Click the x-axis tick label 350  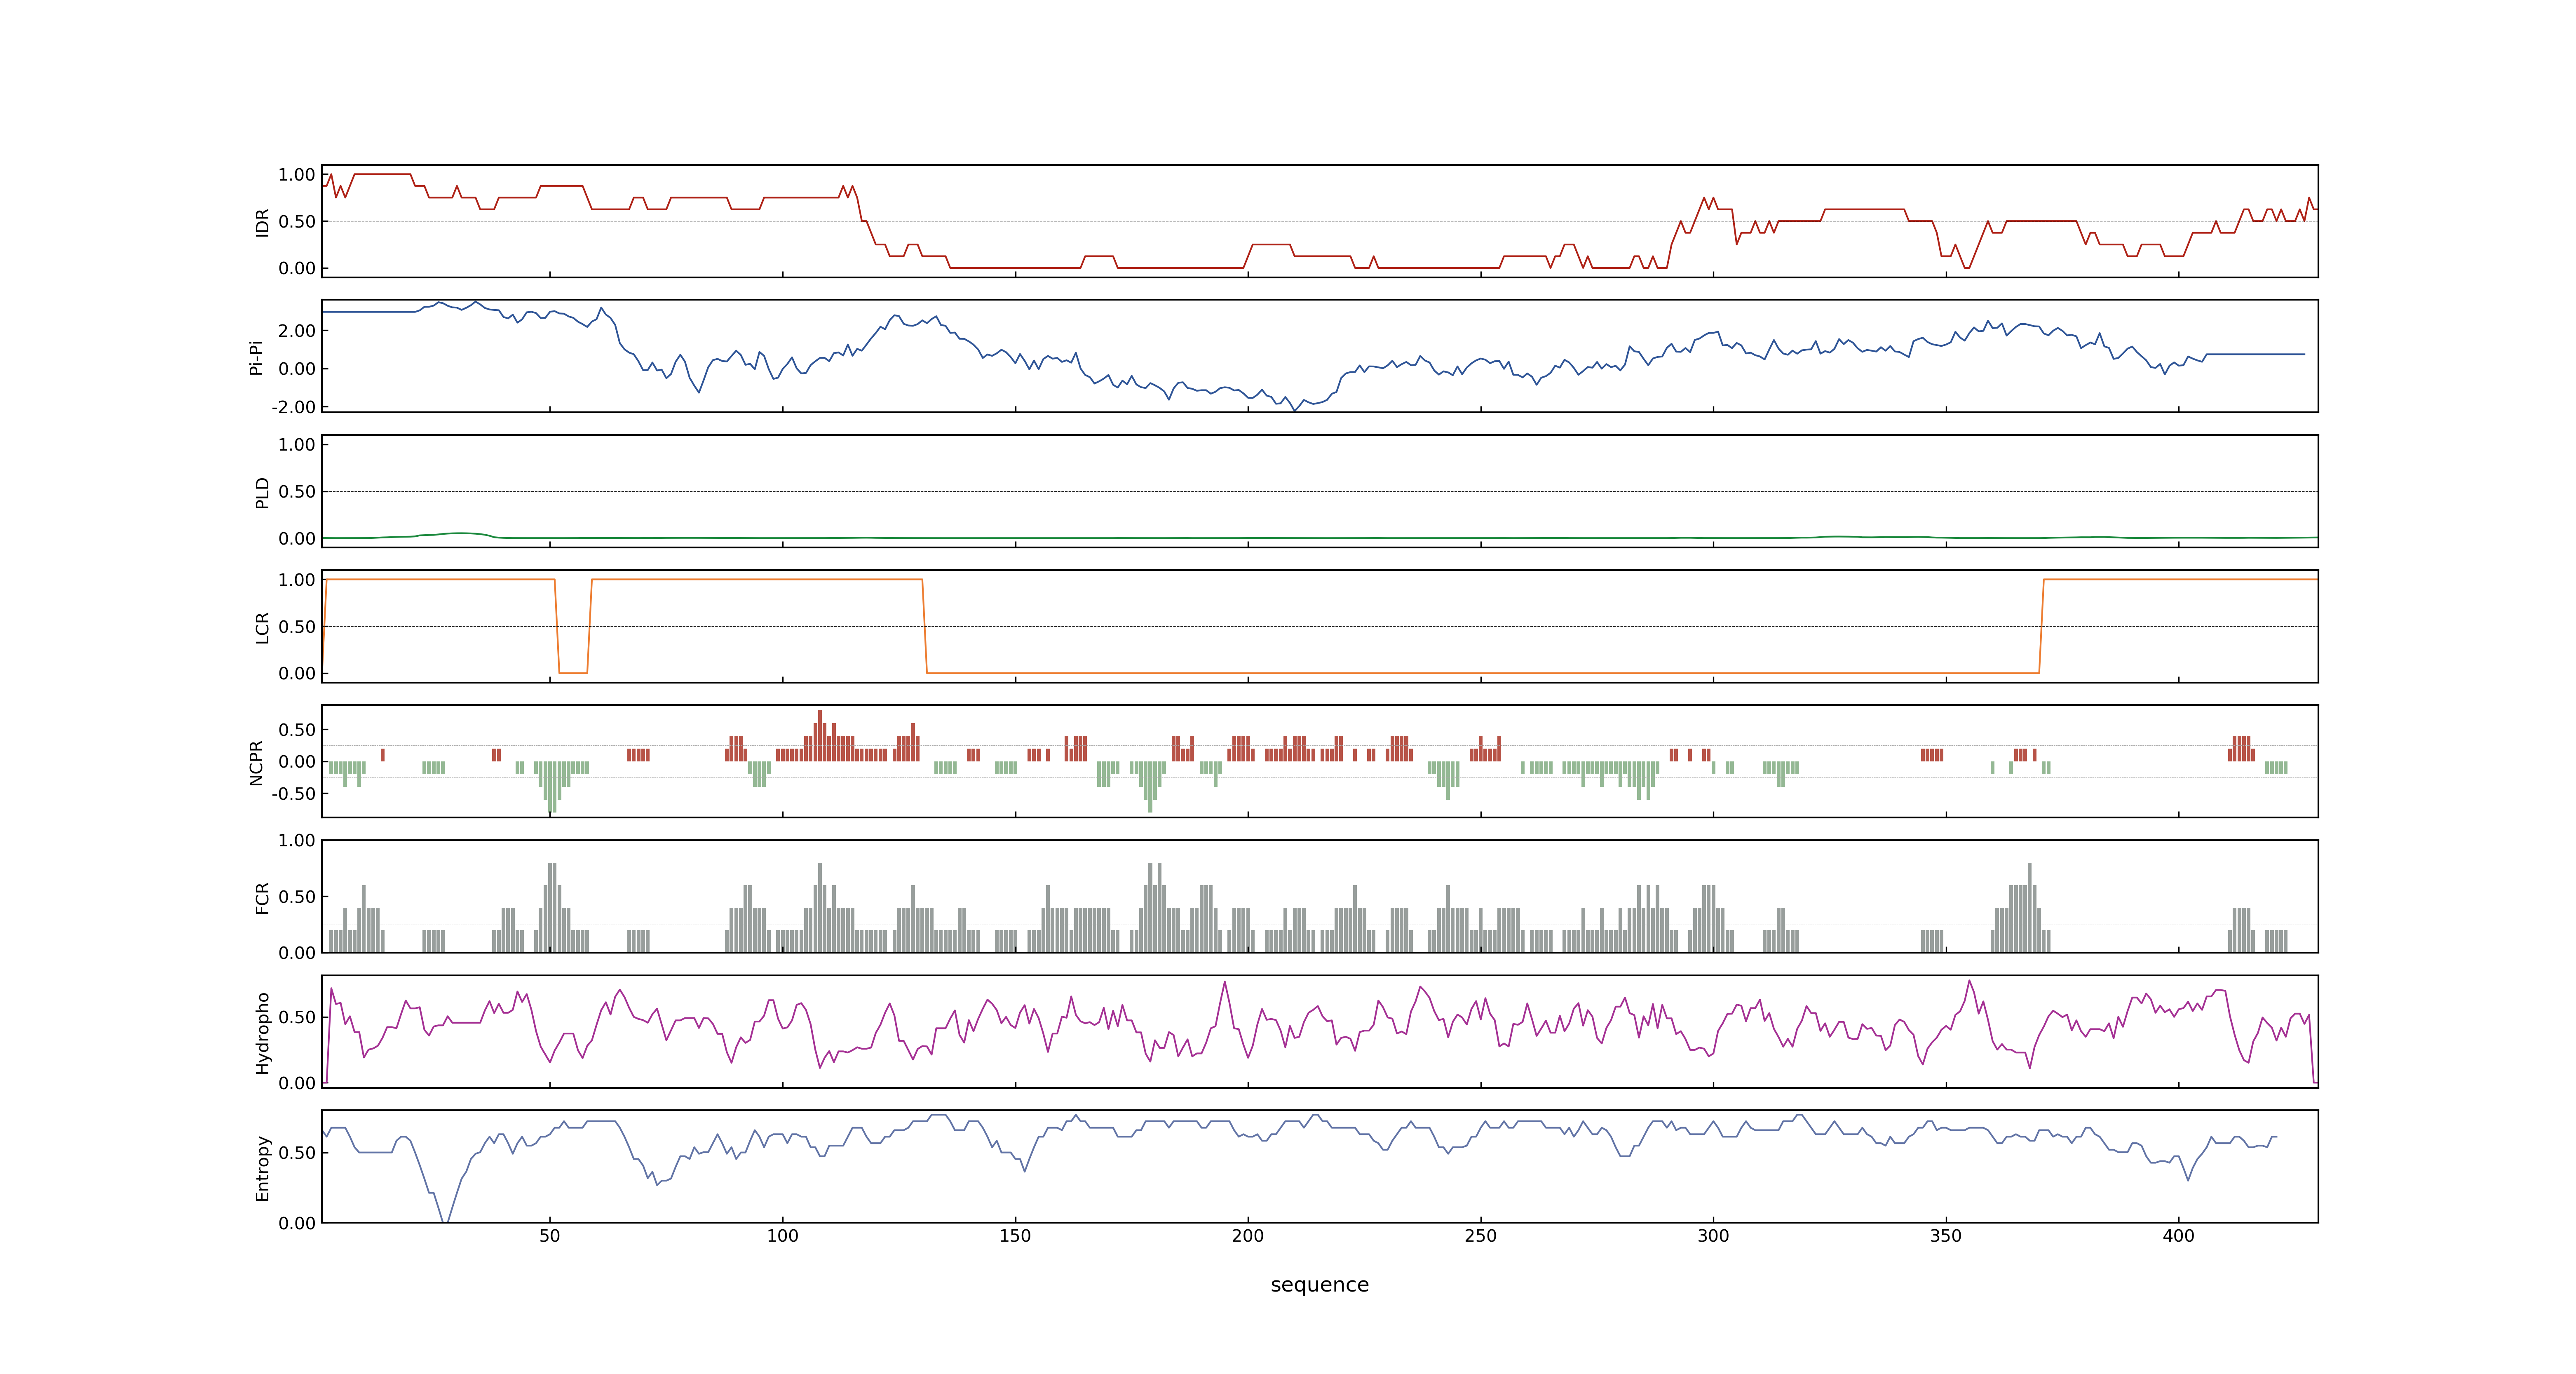point(1946,1236)
